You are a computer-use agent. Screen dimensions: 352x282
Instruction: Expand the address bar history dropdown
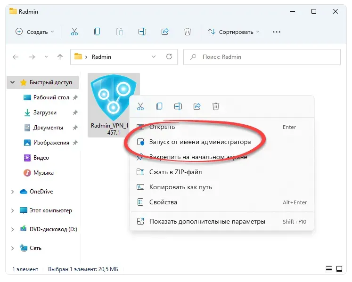click(x=154, y=57)
